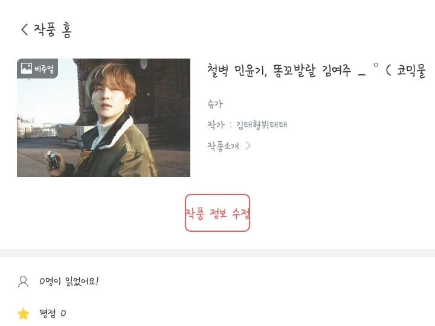Viewport: 435px width, 326px height.
Task: Click the 똥꼬발랄 김여주 part of title
Action: coord(312,71)
